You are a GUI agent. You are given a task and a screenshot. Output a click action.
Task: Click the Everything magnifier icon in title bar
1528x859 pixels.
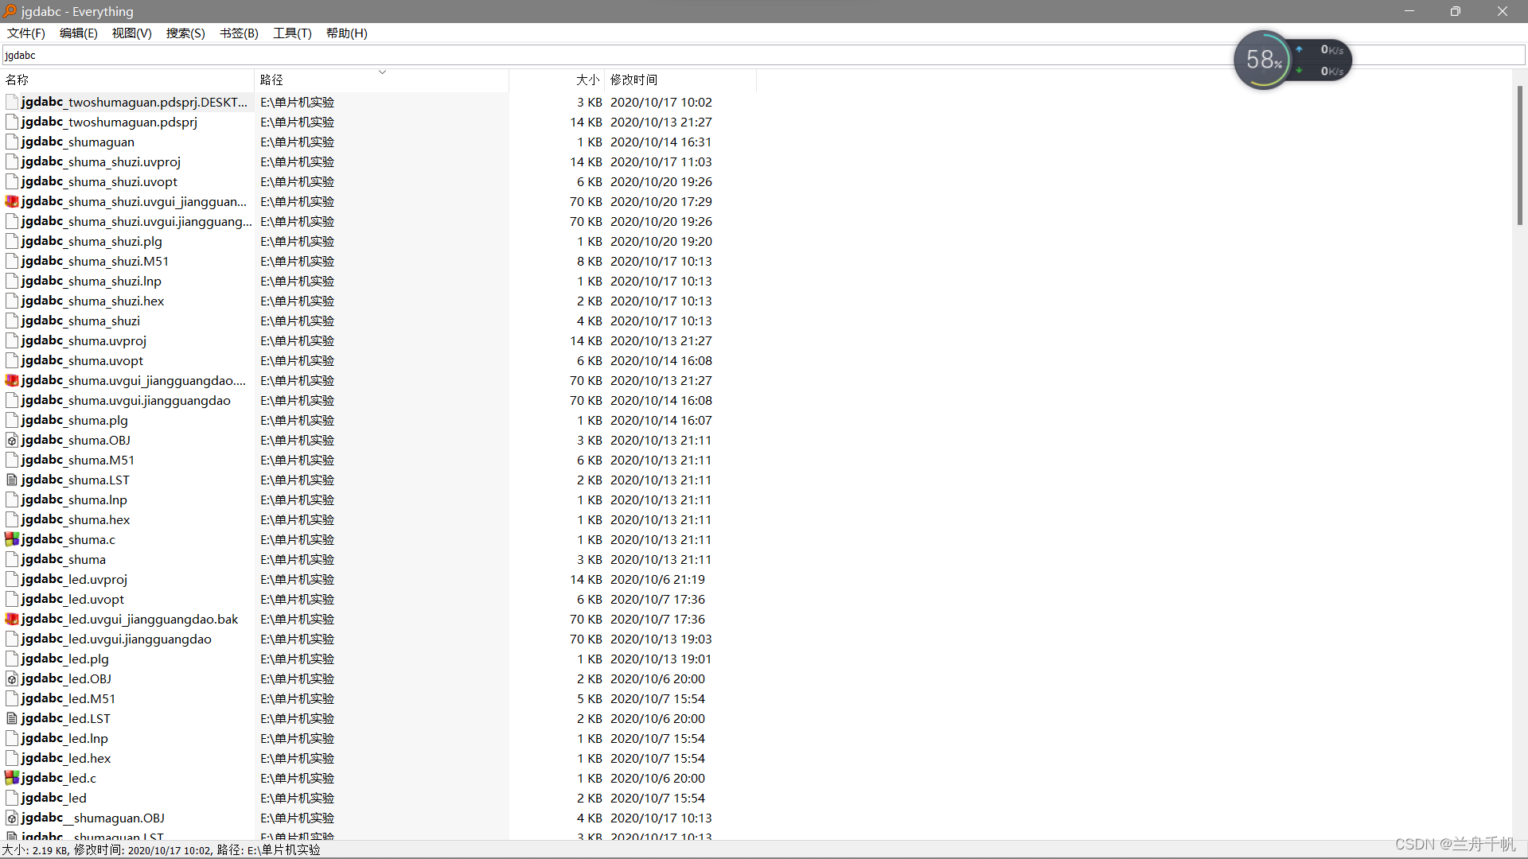10,11
